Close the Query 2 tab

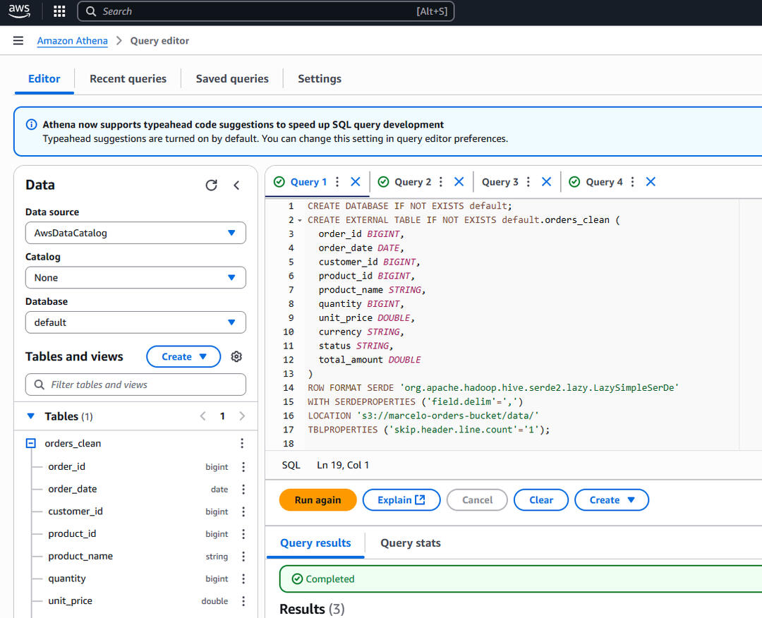point(459,182)
